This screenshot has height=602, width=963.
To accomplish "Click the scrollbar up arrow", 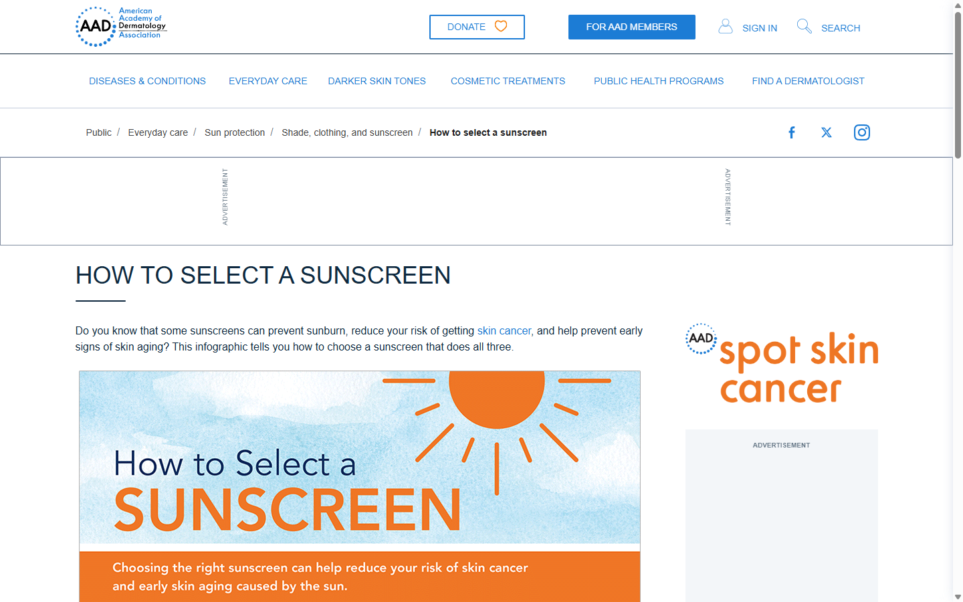I will [958, 5].
